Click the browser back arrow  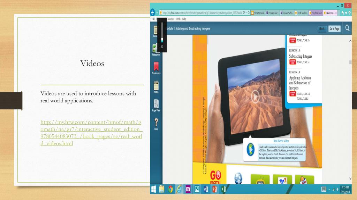[x=153, y=12]
